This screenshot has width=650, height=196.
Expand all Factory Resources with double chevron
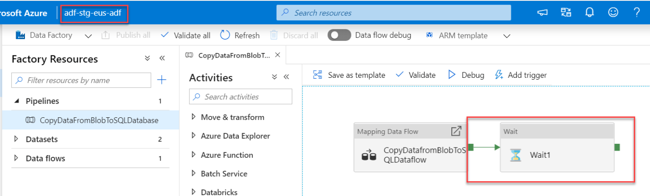pos(147,58)
